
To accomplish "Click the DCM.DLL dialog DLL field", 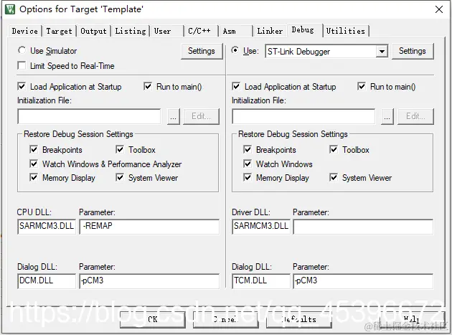I will pos(47,281).
